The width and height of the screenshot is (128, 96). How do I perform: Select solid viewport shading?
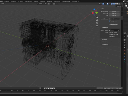(116, 4)
